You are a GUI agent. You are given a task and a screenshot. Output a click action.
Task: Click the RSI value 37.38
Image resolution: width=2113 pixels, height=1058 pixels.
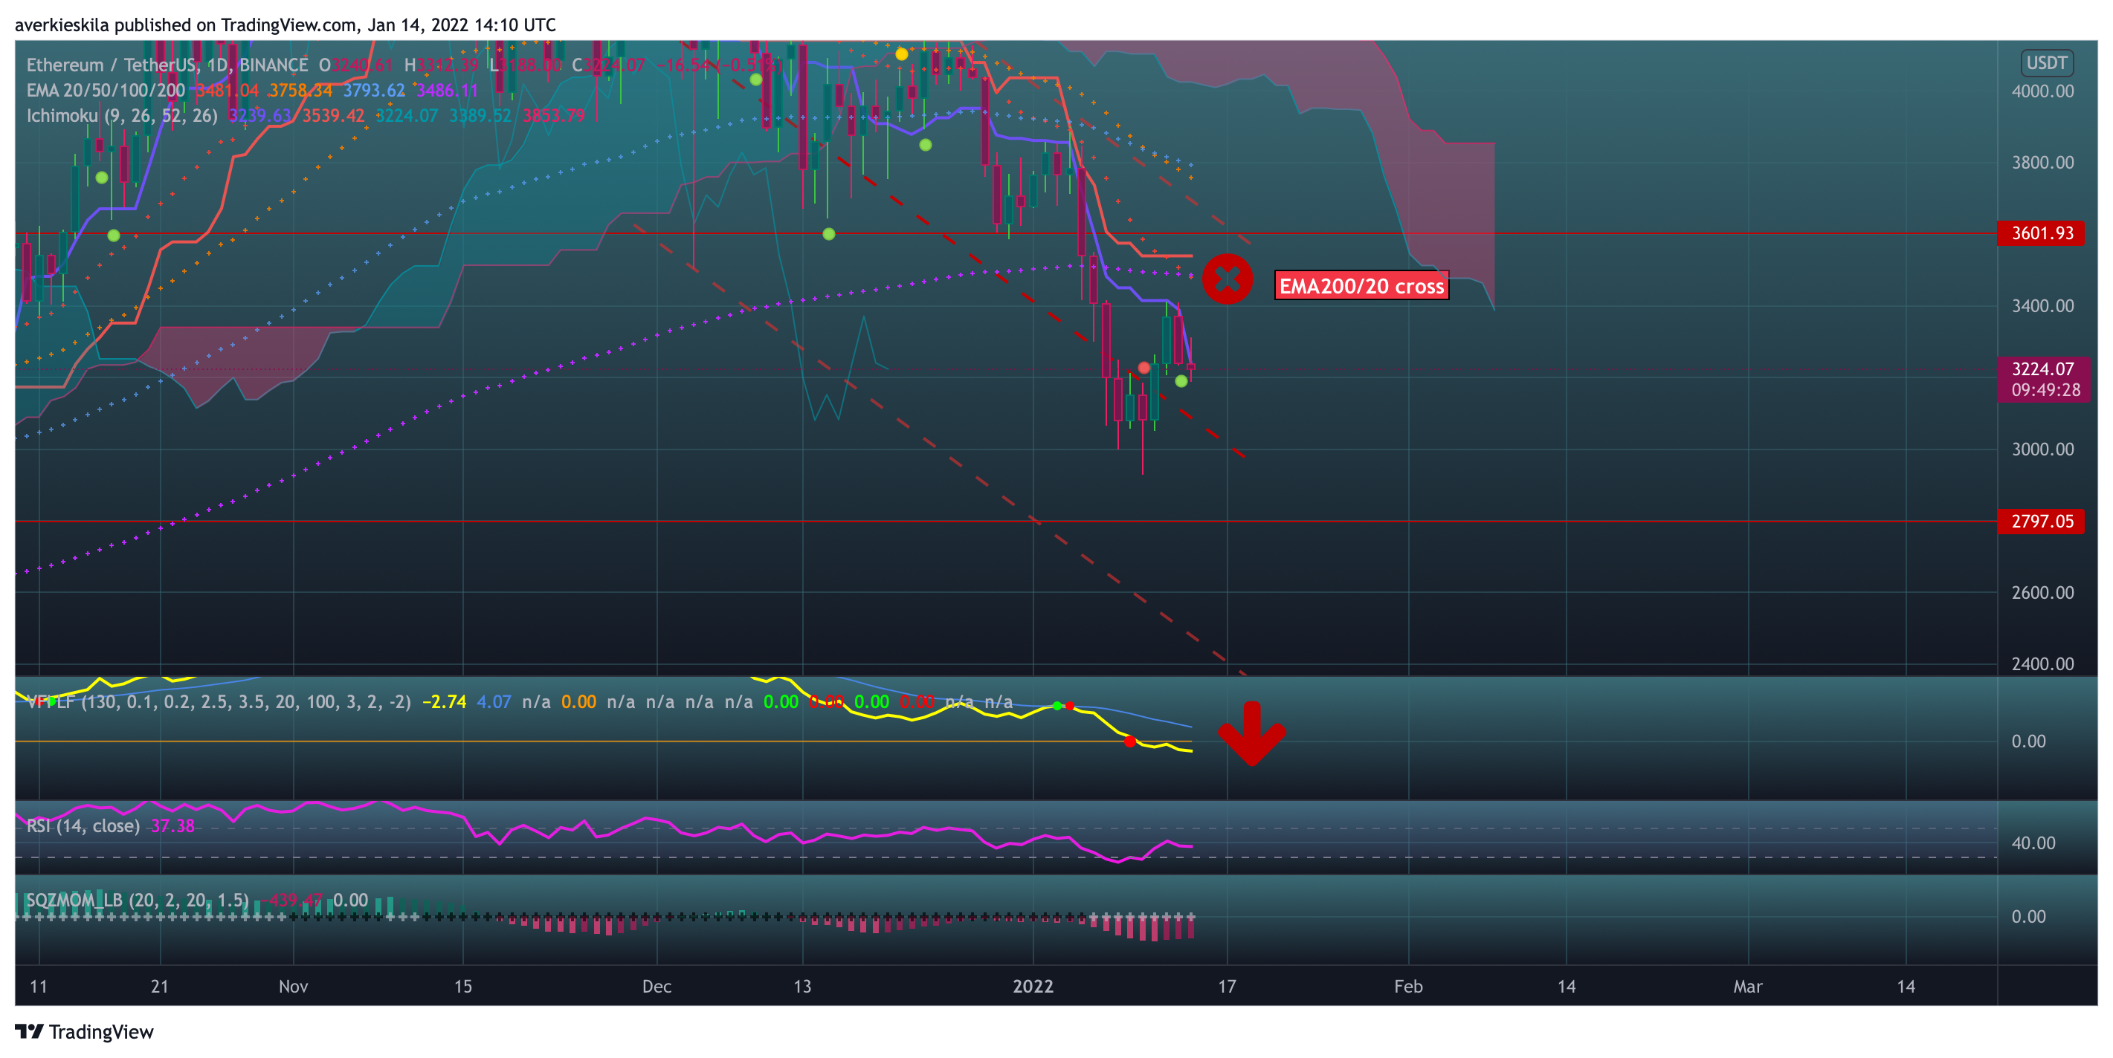[x=172, y=825]
